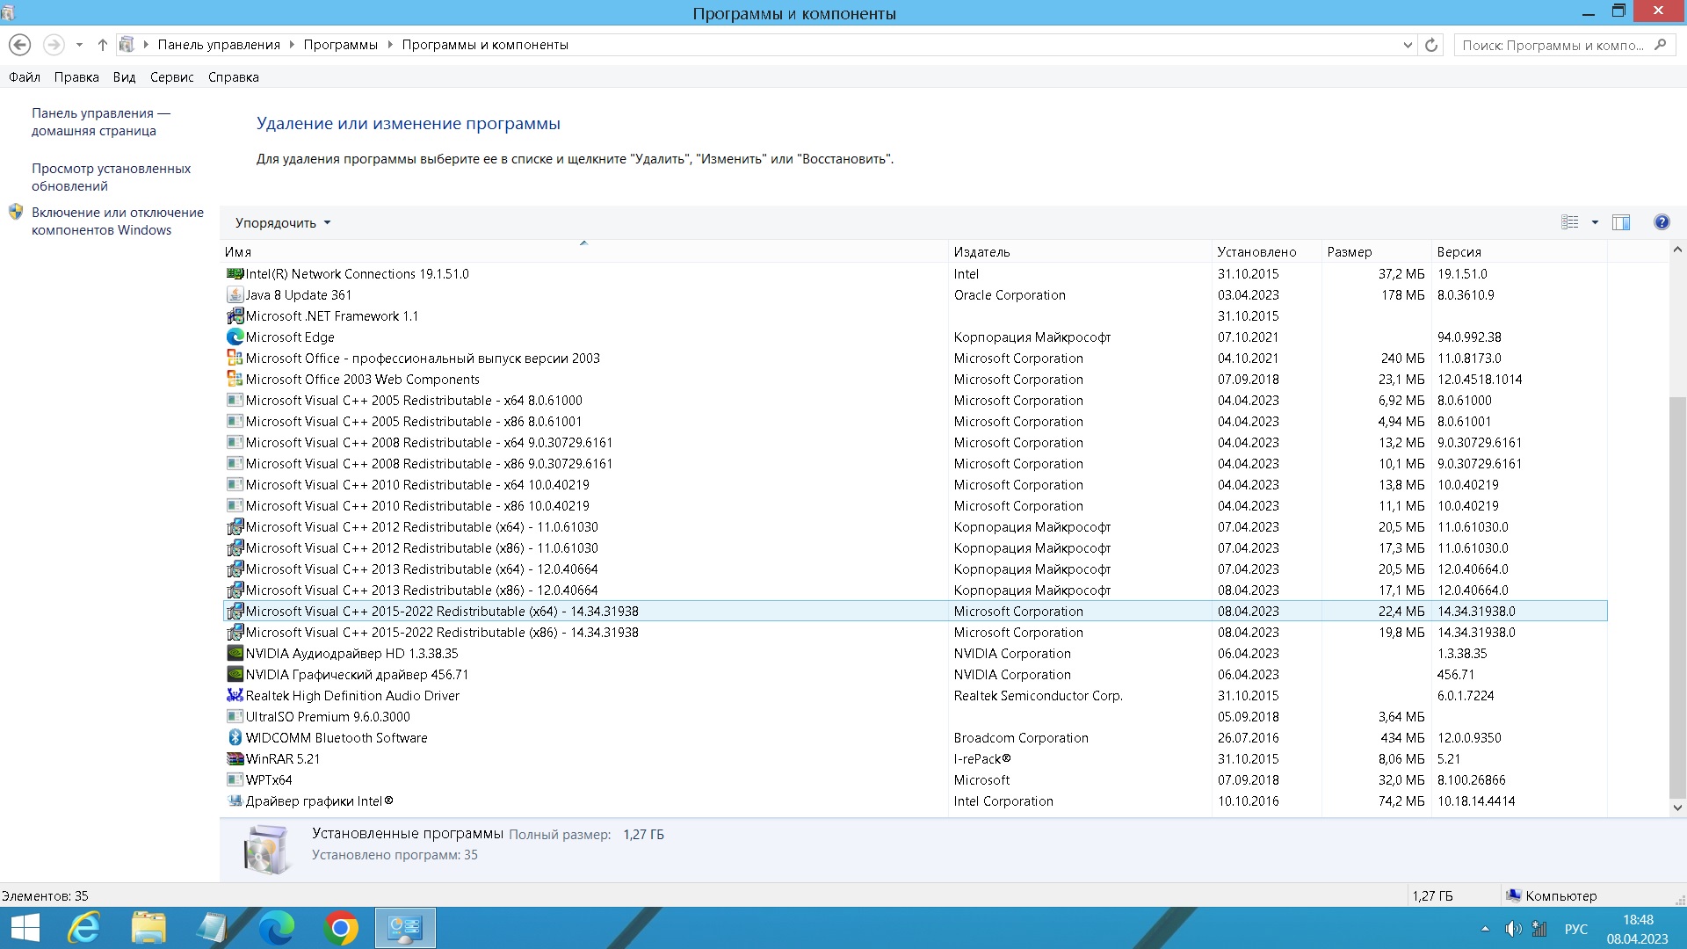The width and height of the screenshot is (1687, 949).
Task: Open view options dropdown arrow
Action: (x=1595, y=222)
